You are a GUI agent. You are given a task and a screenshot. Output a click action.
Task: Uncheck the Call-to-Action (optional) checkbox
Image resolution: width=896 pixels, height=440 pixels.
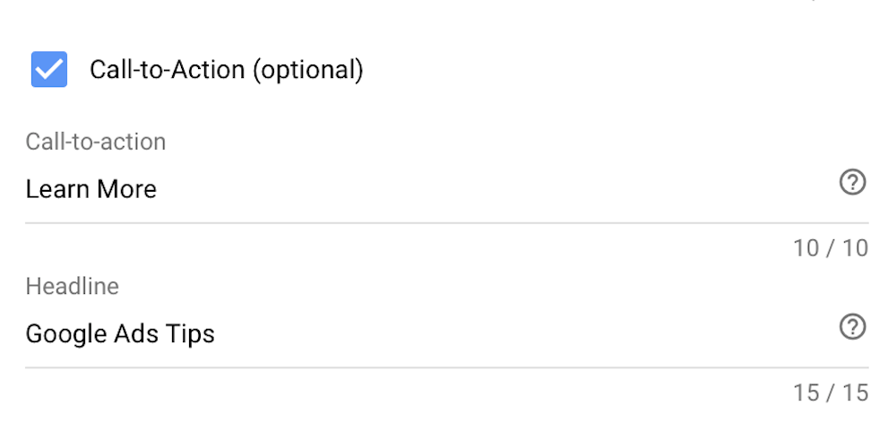click(x=49, y=69)
